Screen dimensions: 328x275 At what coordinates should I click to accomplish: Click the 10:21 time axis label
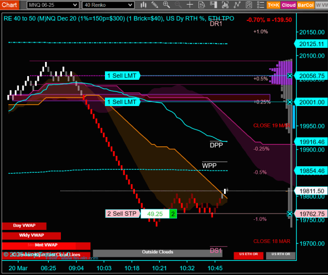159,268
